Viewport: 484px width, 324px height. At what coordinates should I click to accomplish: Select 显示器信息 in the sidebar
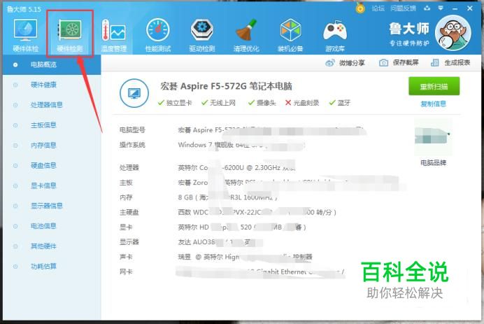[x=52, y=206]
